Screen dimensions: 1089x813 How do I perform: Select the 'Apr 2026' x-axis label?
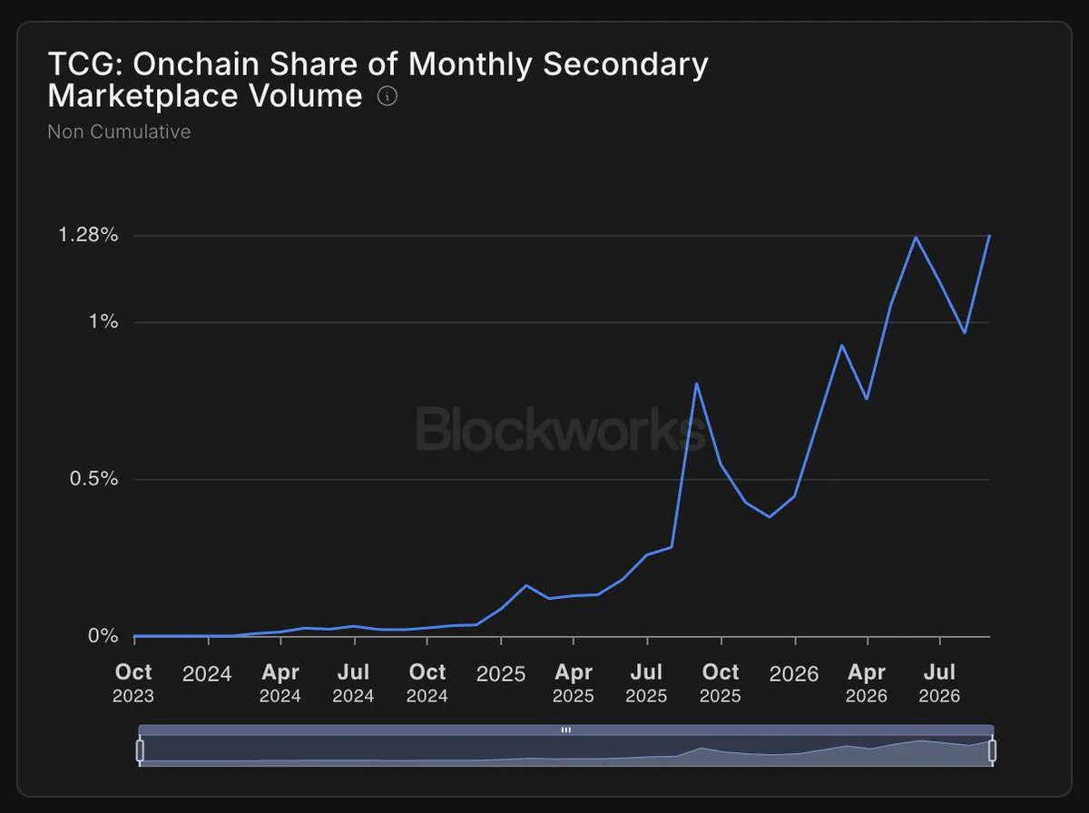pyautogui.click(x=867, y=683)
